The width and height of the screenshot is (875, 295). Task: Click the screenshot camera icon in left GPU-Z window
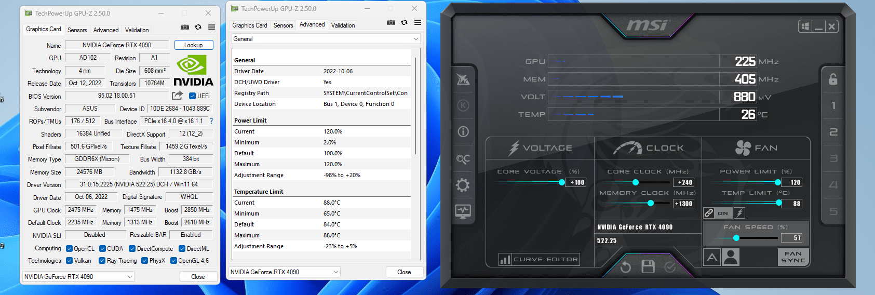184,27
